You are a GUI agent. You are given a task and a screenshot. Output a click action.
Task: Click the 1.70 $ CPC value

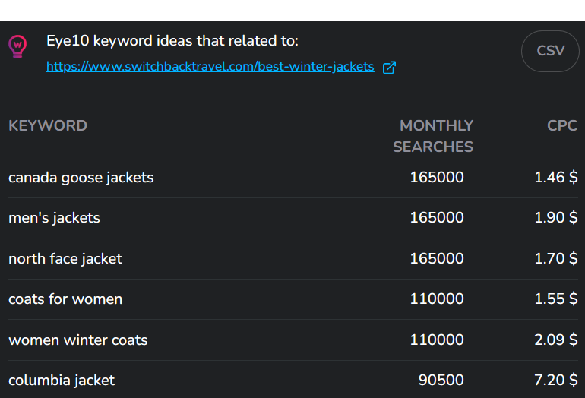pos(555,259)
